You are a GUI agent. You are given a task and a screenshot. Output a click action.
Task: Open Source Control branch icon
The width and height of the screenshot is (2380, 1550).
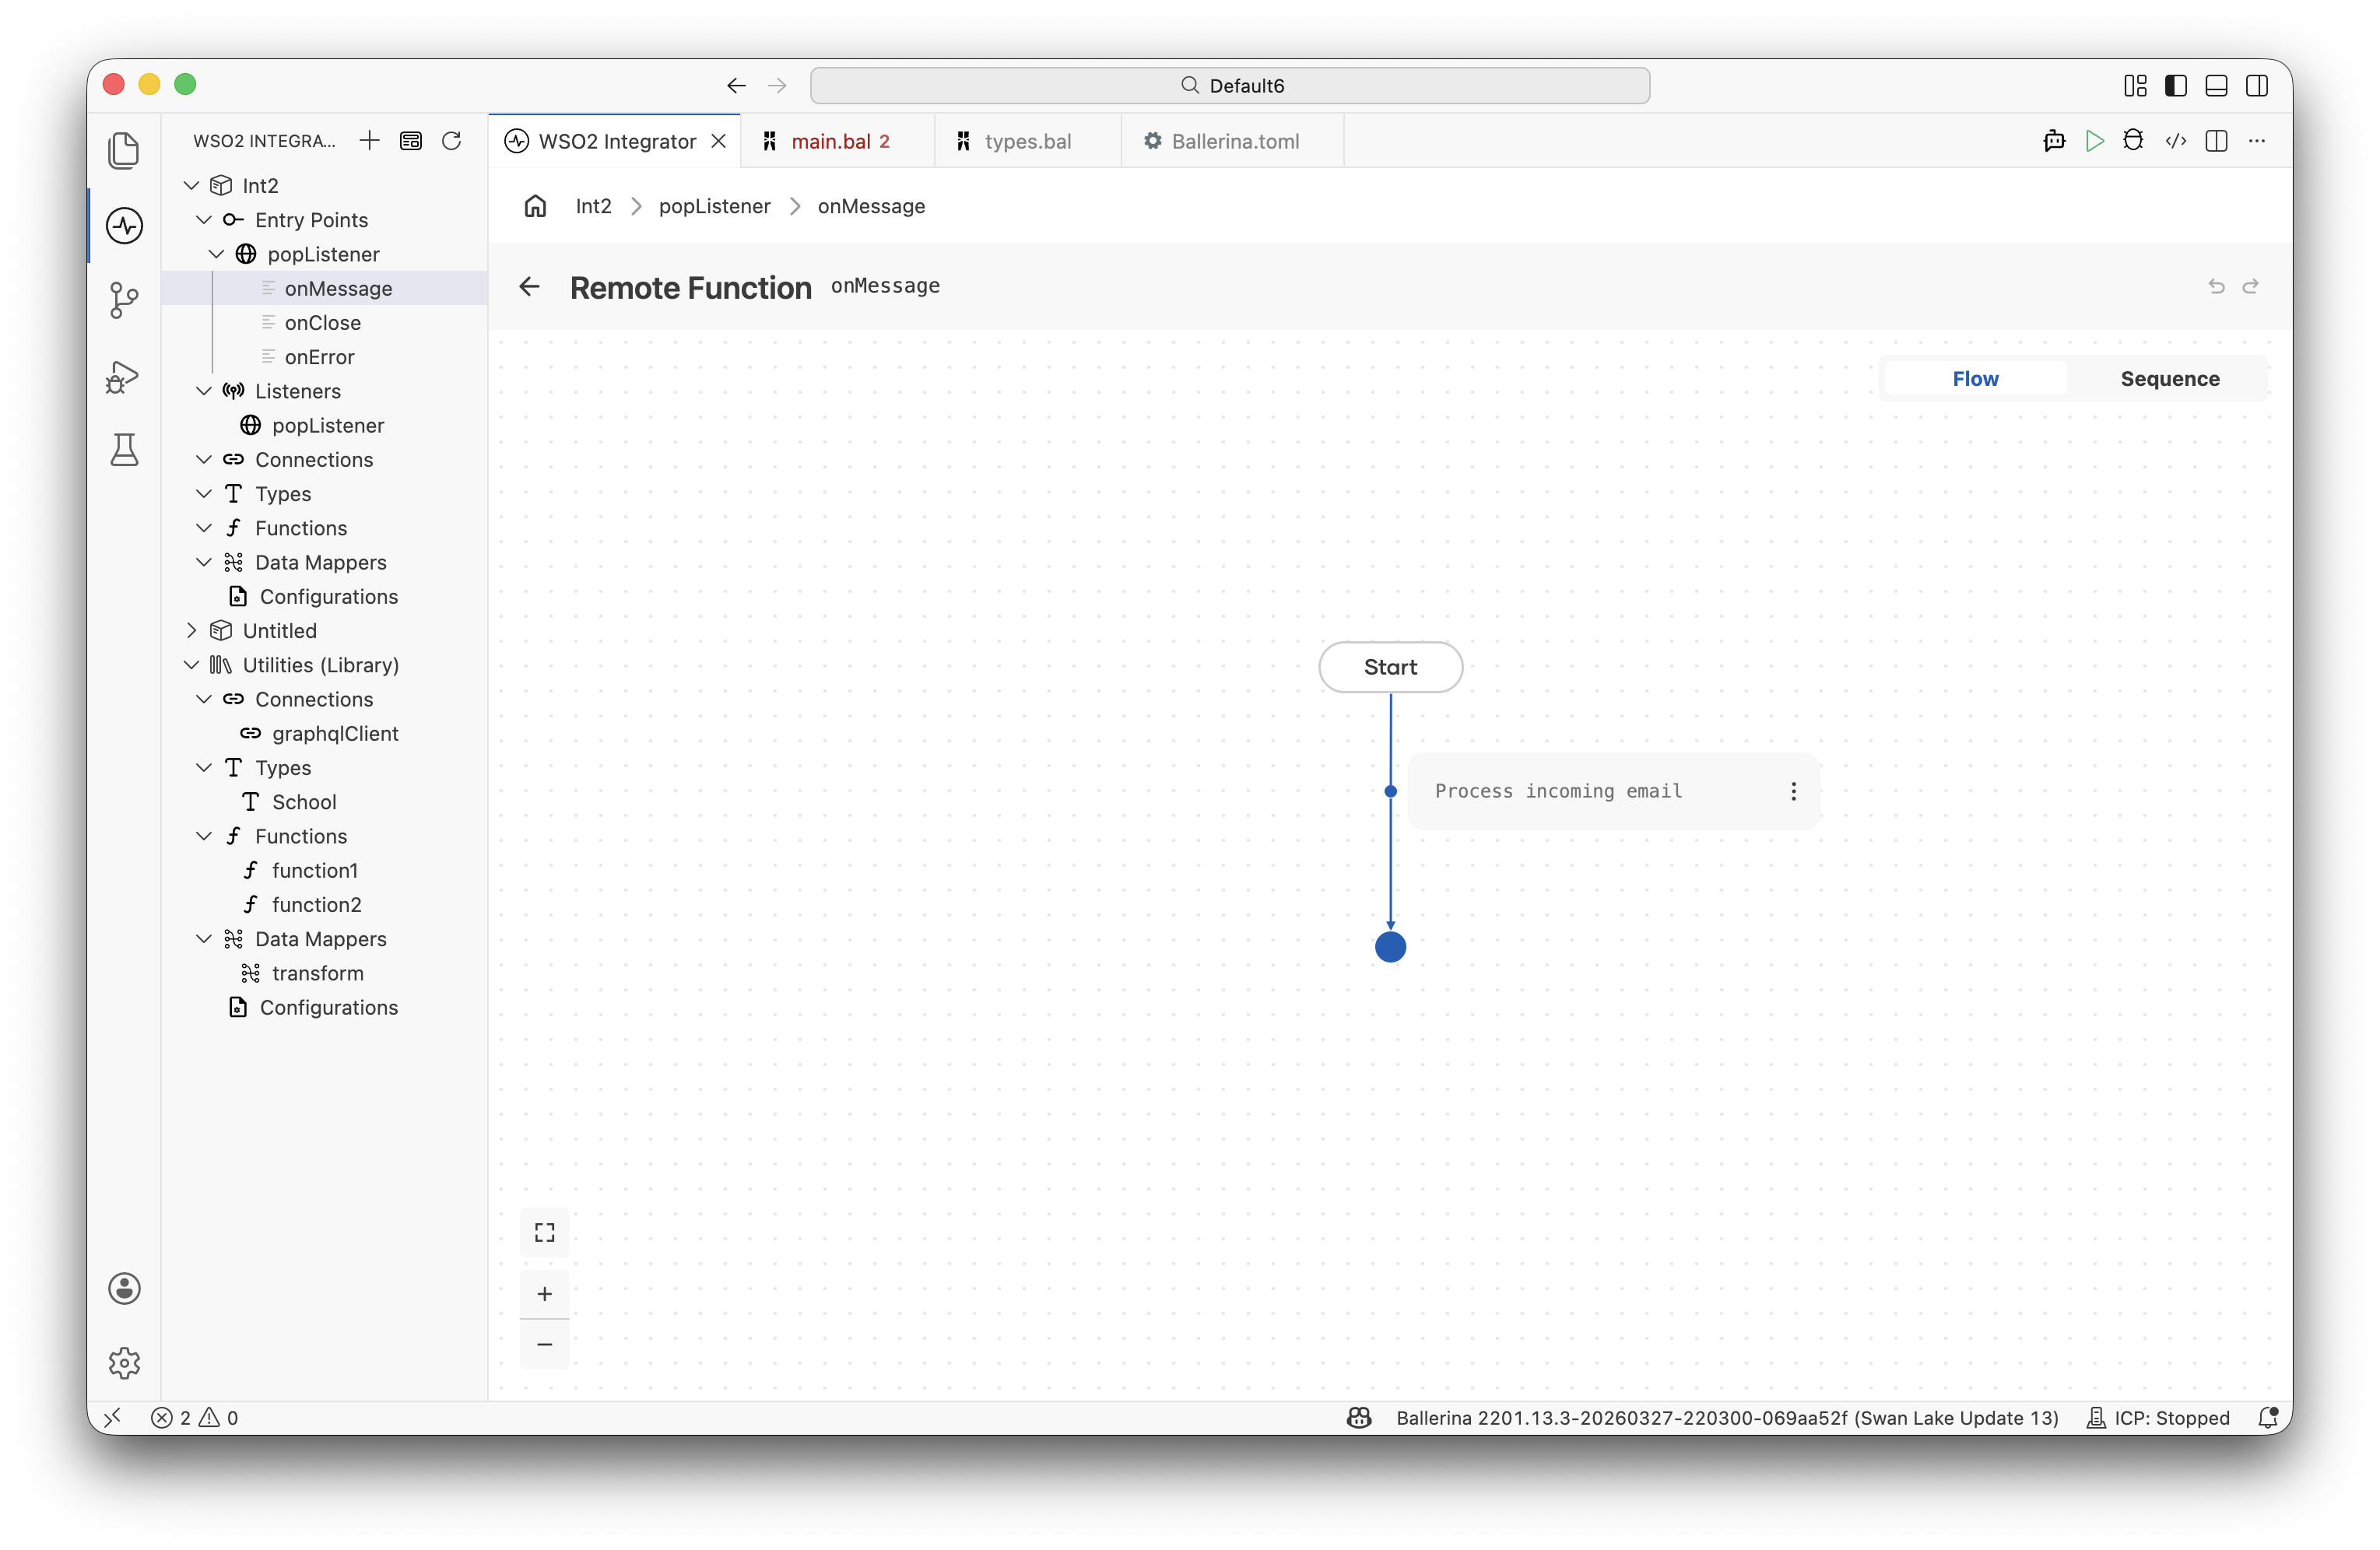(124, 300)
